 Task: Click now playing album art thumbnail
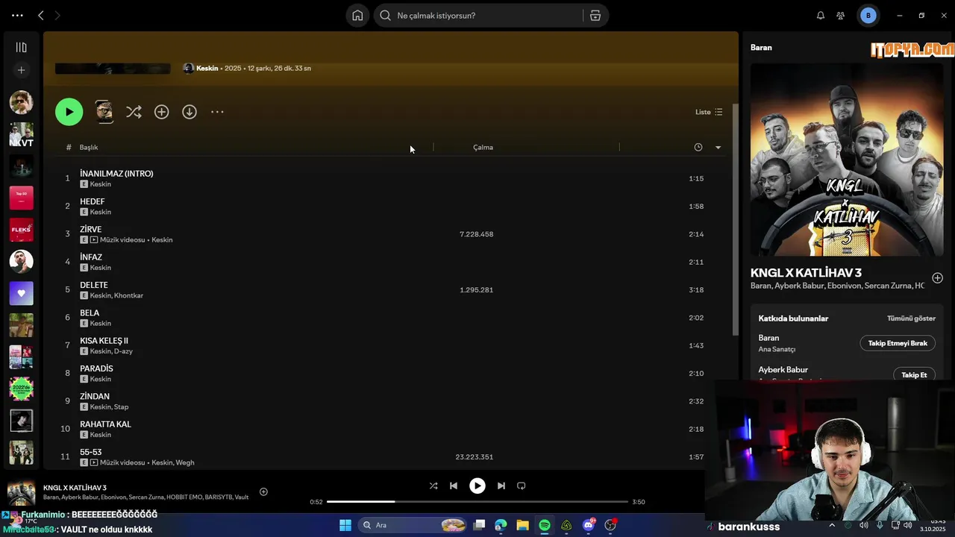coord(21,494)
